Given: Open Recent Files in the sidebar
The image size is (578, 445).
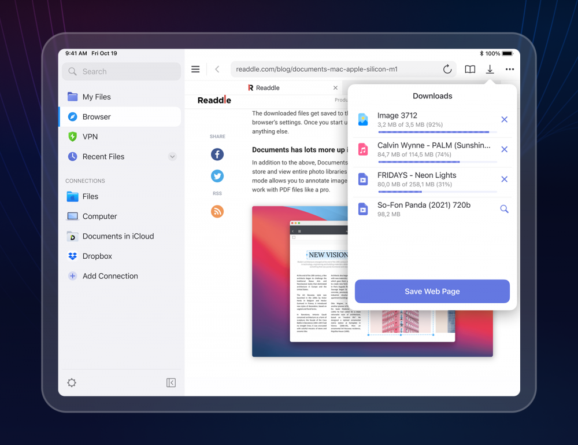Looking at the screenshot, I should (x=120, y=156).
